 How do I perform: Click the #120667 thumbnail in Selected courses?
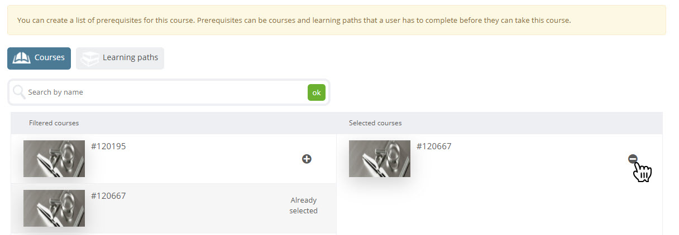point(380,159)
